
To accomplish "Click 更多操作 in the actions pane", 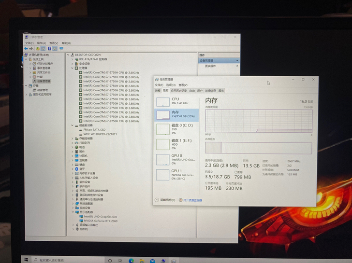I will click(210, 66).
